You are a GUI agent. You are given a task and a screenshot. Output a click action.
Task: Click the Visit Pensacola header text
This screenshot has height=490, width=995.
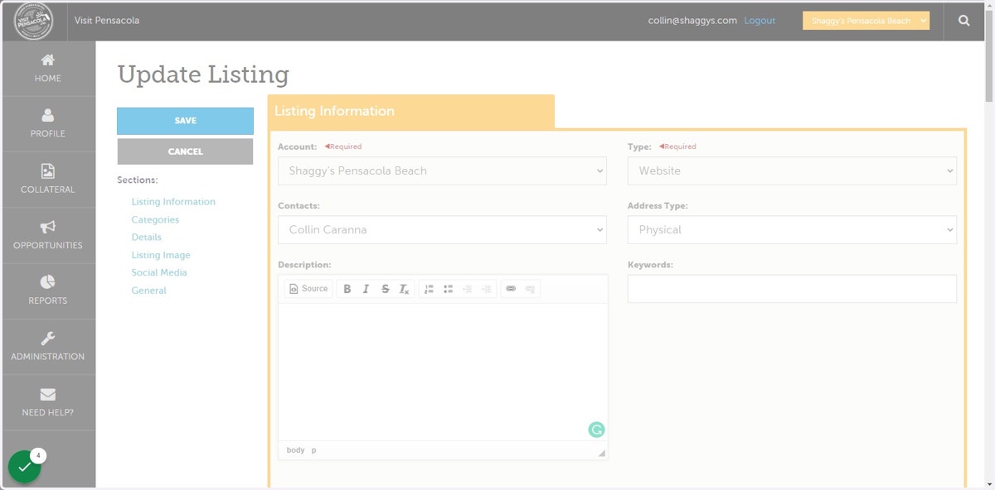tap(107, 21)
